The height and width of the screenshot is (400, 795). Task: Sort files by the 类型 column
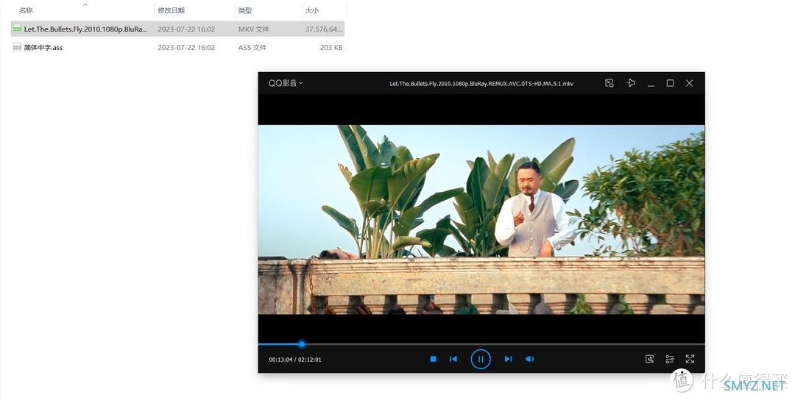245,10
